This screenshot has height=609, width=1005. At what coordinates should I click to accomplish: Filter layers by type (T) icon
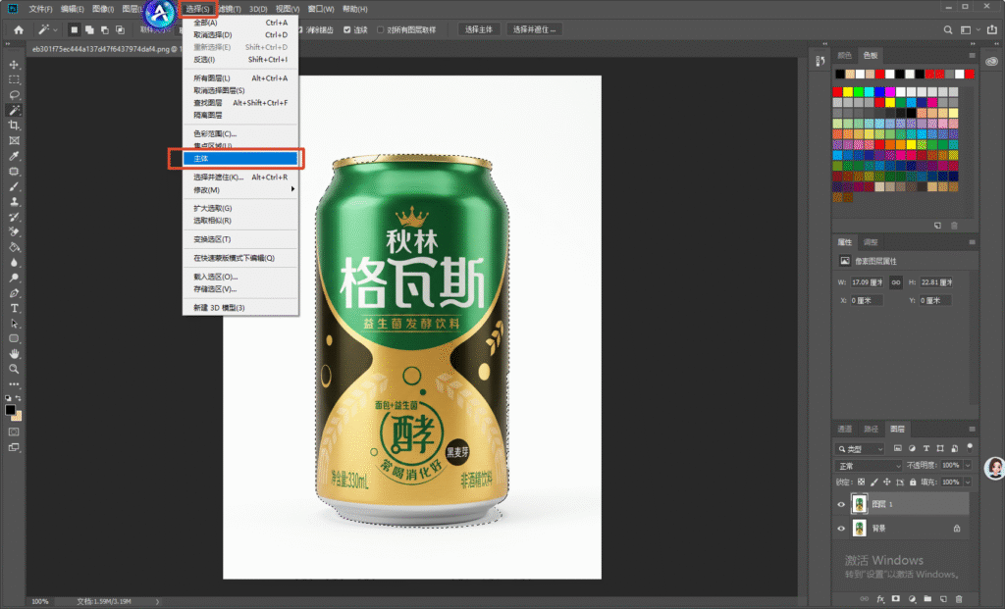pos(926,448)
